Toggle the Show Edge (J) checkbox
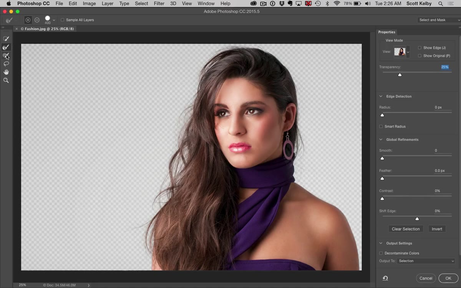Screen dimensions: 461x288 tap(420, 48)
